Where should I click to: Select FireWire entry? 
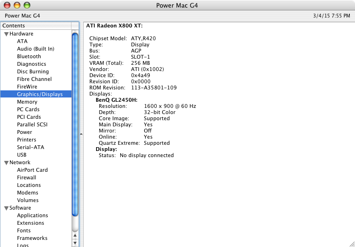(x=27, y=87)
